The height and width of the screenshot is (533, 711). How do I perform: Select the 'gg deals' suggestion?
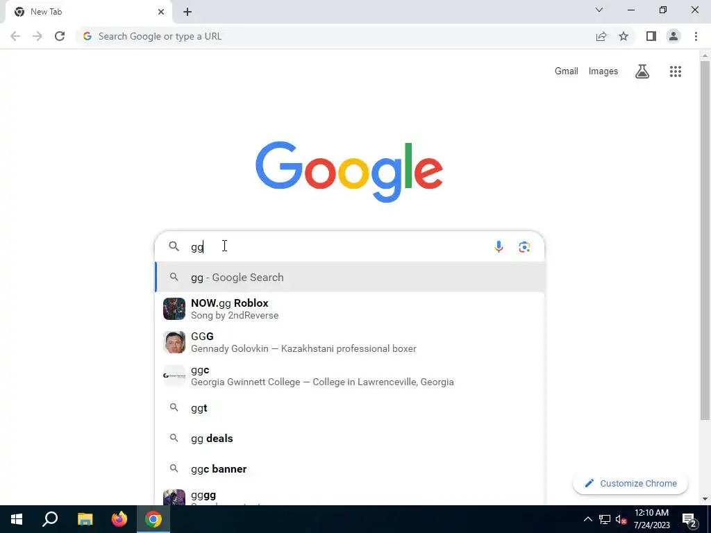point(350,439)
